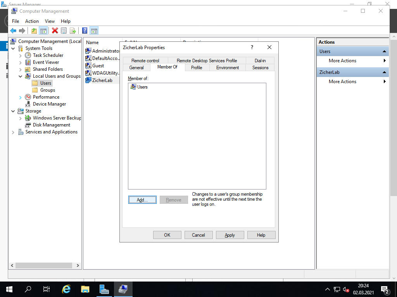This screenshot has width=397, height=297.
Task: Open the Action menu
Action: [32, 21]
